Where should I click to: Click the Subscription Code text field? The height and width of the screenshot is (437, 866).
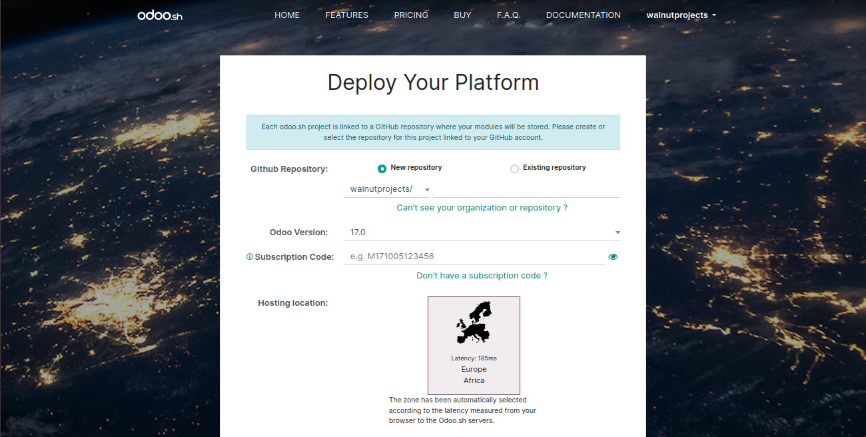(x=473, y=256)
